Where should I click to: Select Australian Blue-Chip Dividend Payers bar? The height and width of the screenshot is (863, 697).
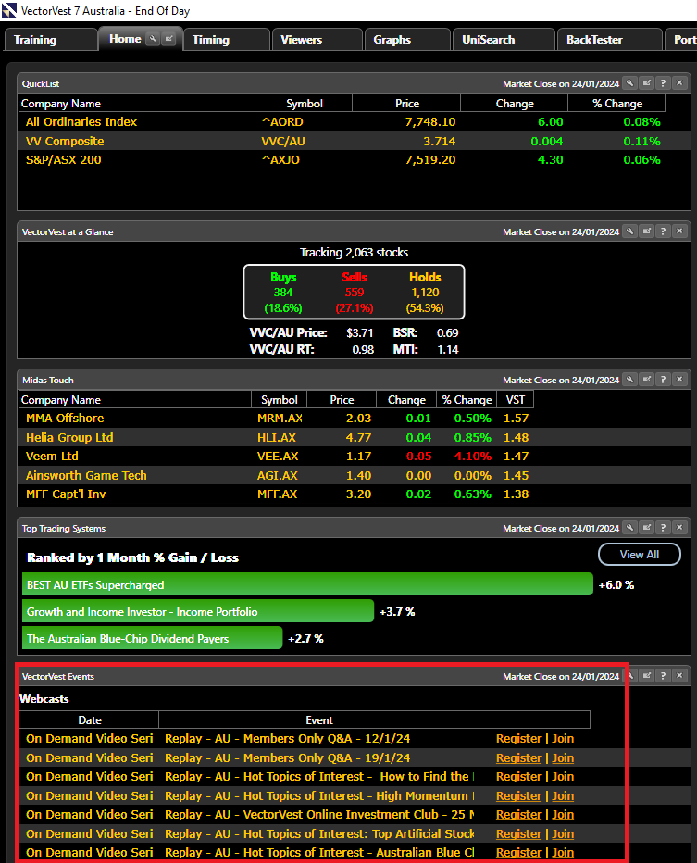click(153, 638)
